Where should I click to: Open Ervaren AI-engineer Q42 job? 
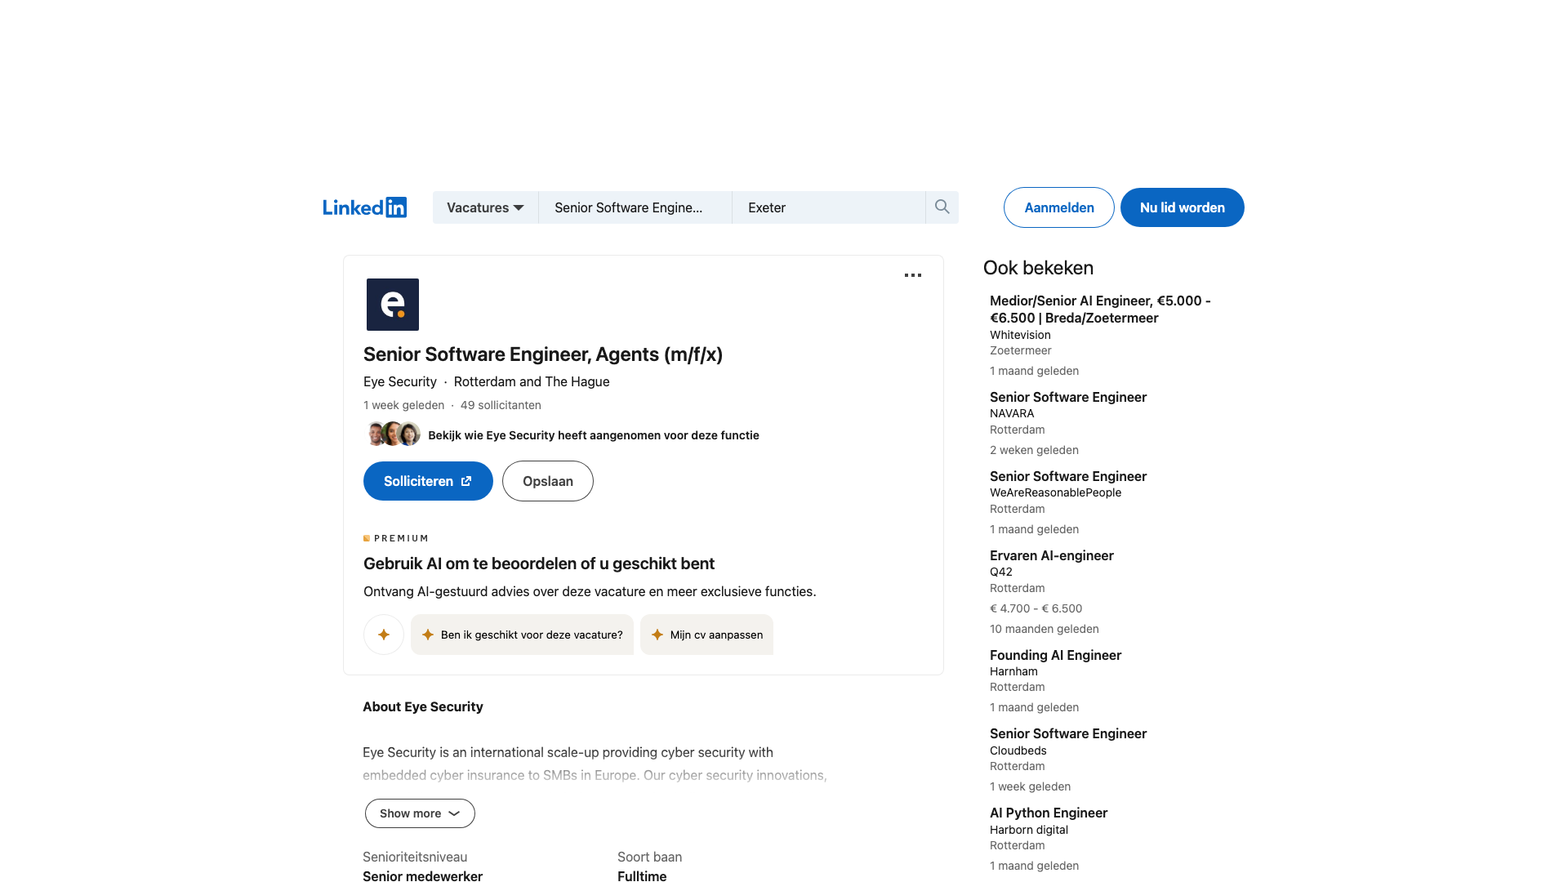(1052, 555)
